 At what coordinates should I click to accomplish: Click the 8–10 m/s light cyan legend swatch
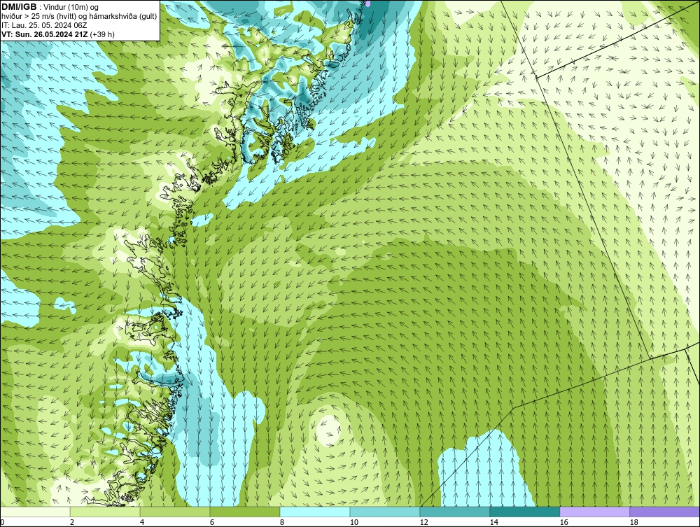pos(315,512)
